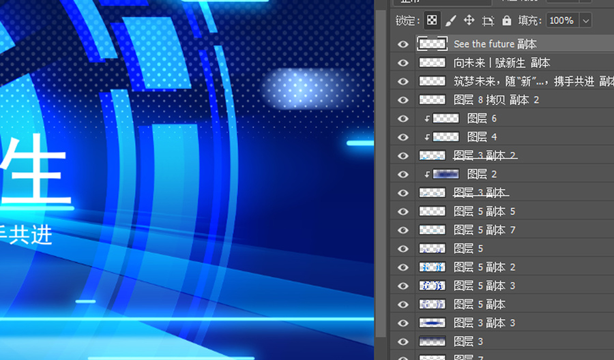Hide the 图层 3 副本 layer
Viewport: 614px width, 360px height.
point(403,193)
